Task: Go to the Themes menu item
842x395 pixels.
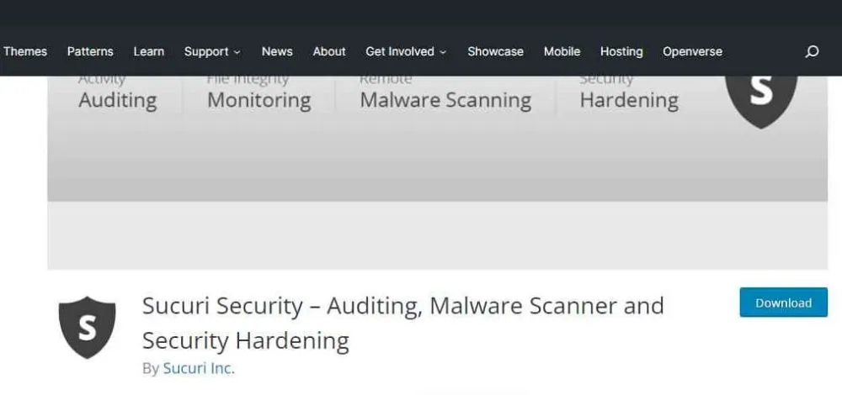Action: [x=25, y=51]
